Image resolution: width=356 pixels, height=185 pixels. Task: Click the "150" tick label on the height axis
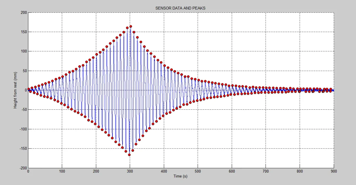24,32
